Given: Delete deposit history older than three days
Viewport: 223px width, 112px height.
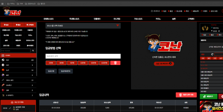Looking at the screenshot, I should 186,95.
